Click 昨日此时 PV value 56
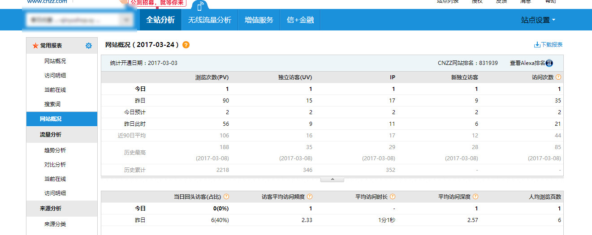Viewport: 592px width, 235px height. [225, 124]
